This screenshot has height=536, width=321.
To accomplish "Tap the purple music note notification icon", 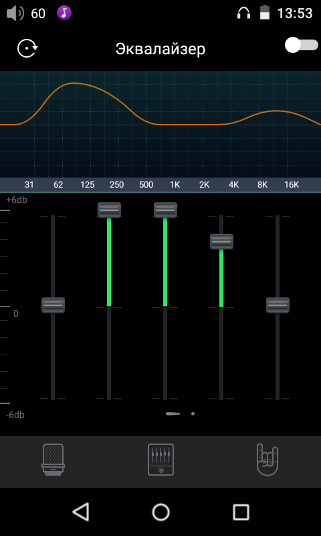I will 64,13.
